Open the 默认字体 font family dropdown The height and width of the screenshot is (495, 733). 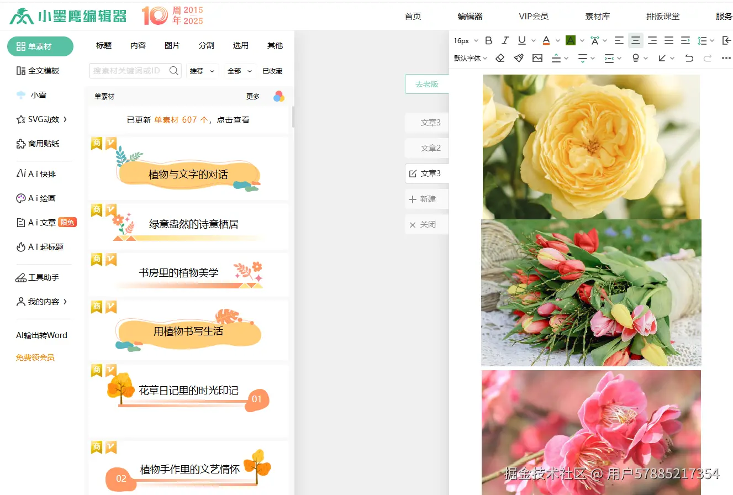[471, 58]
